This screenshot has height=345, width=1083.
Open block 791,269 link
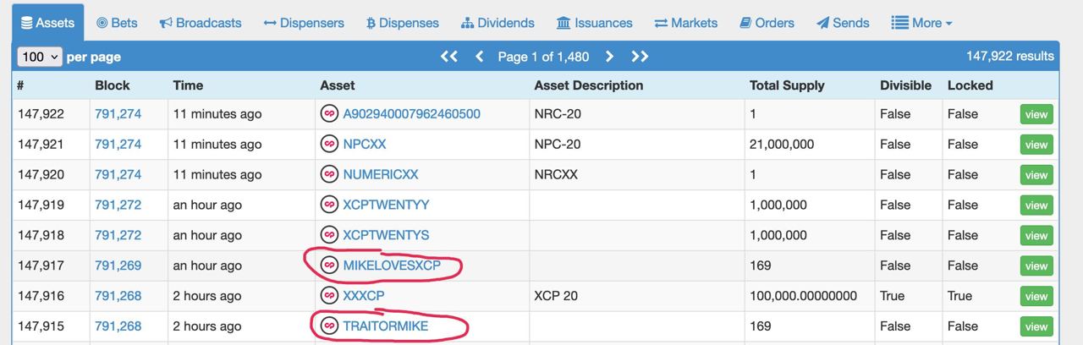(x=118, y=266)
